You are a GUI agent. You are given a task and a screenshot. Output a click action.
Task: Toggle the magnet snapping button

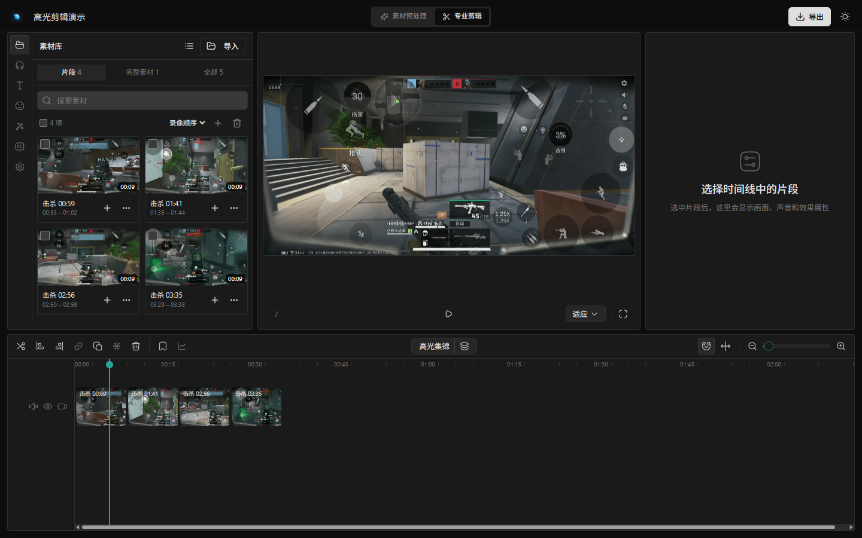tap(706, 346)
